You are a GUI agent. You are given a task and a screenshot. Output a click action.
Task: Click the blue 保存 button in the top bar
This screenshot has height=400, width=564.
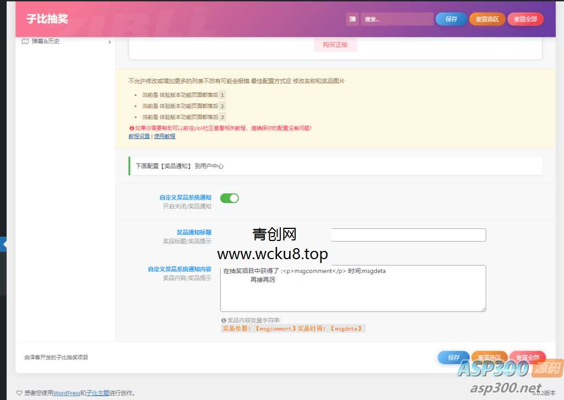(x=451, y=18)
